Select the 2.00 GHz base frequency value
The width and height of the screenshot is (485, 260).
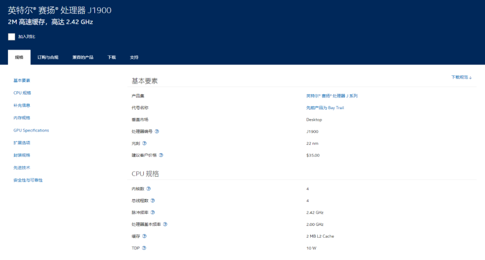point(315,224)
